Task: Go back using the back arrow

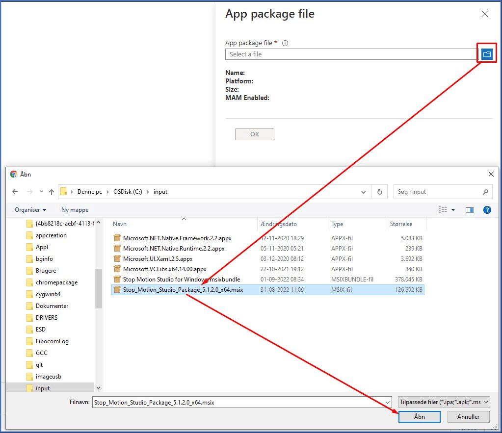Action: [15, 192]
